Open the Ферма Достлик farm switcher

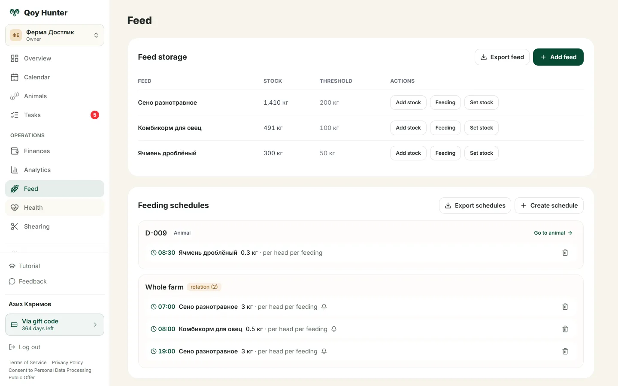click(x=55, y=35)
